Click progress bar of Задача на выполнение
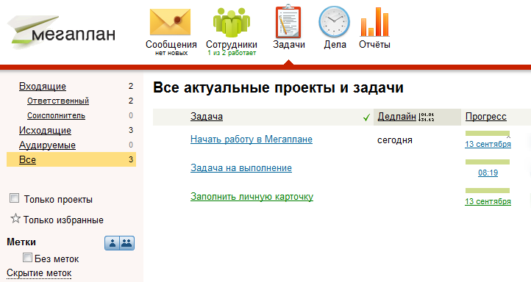The width and height of the screenshot is (531, 282). pos(488,162)
